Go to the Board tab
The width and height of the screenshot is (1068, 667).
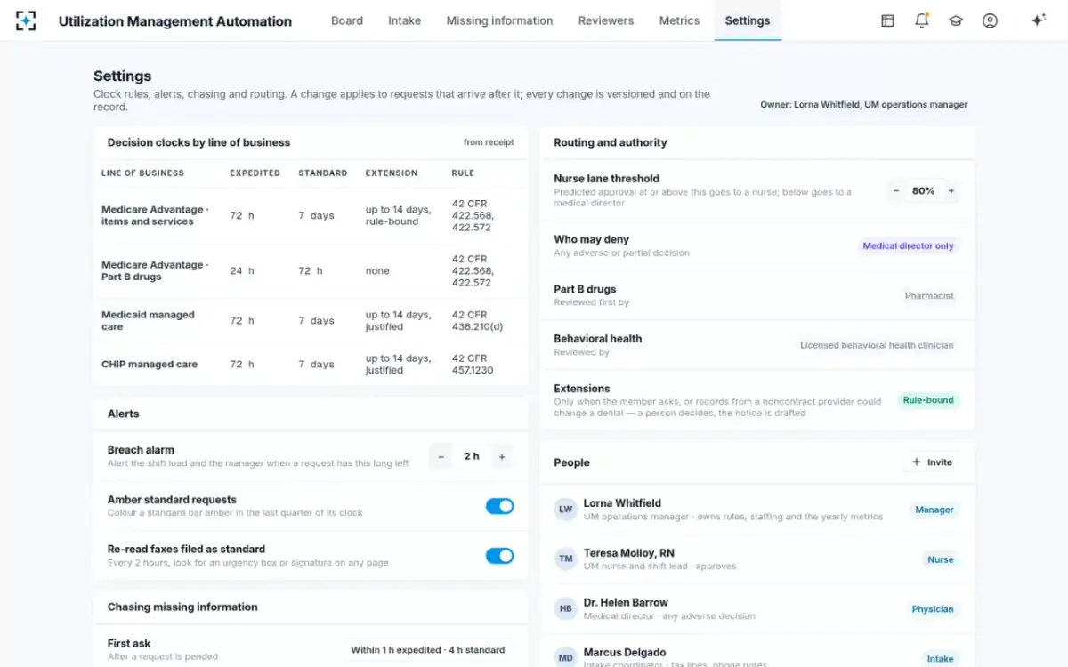click(347, 20)
